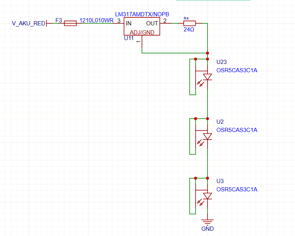
Task: Click the U23 LED diode symbol
Action: (208, 77)
